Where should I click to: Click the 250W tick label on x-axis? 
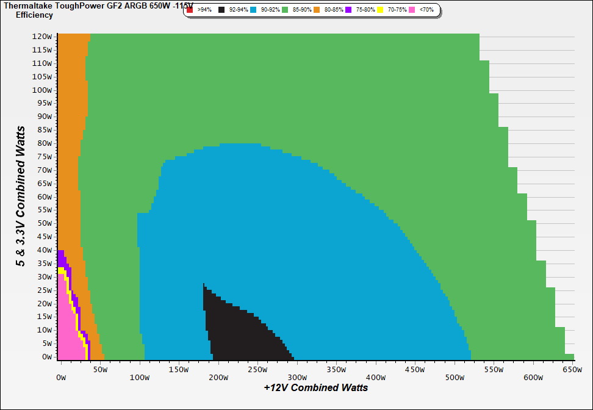(257, 370)
